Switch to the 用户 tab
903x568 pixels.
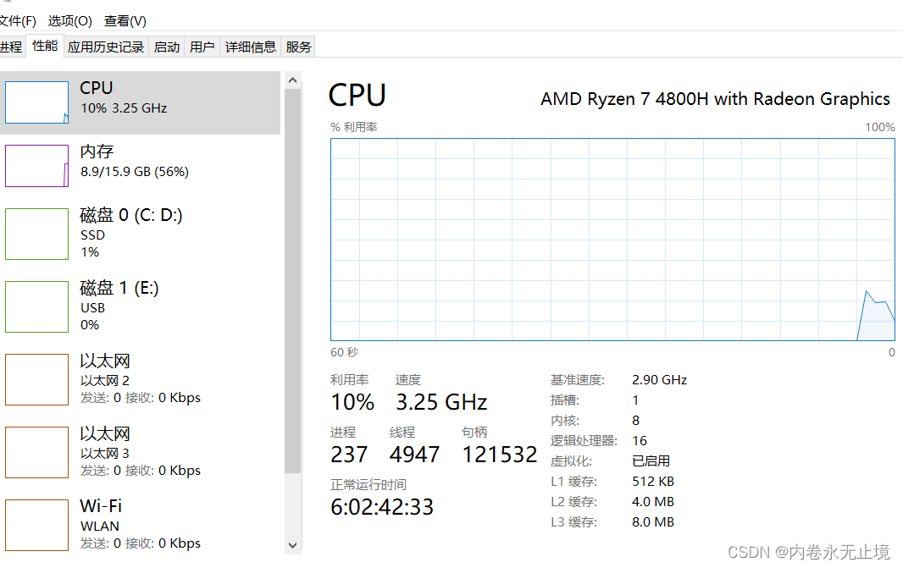[202, 47]
